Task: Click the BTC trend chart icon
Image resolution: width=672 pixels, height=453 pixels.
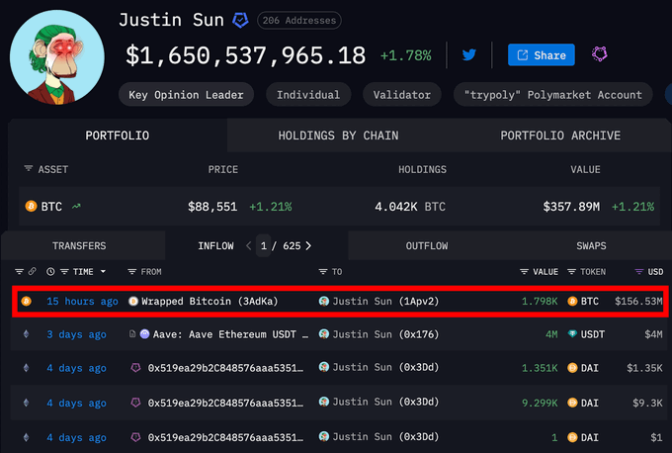Action: (77, 207)
